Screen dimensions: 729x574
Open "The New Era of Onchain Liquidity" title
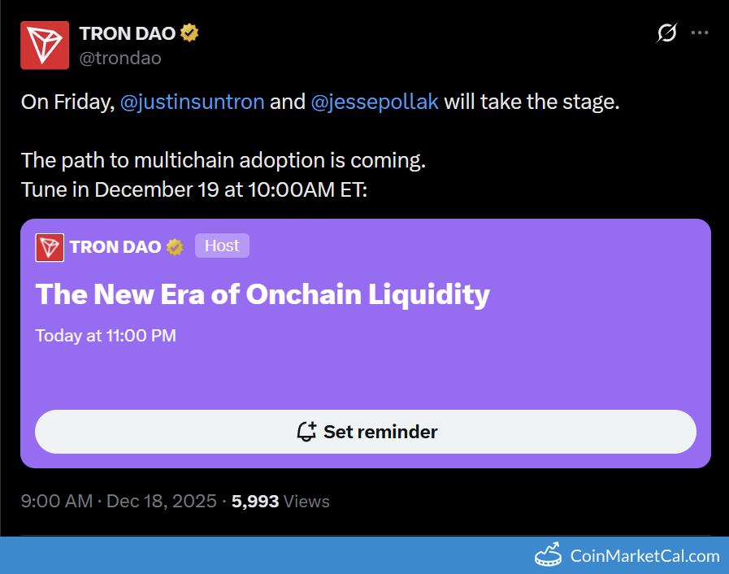(263, 294)
